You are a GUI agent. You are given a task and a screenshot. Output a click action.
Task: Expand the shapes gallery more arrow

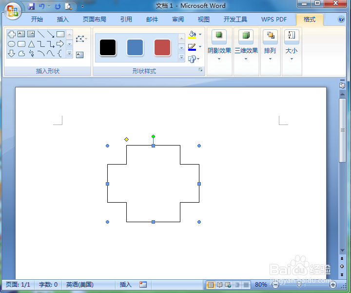pos(70,54)
